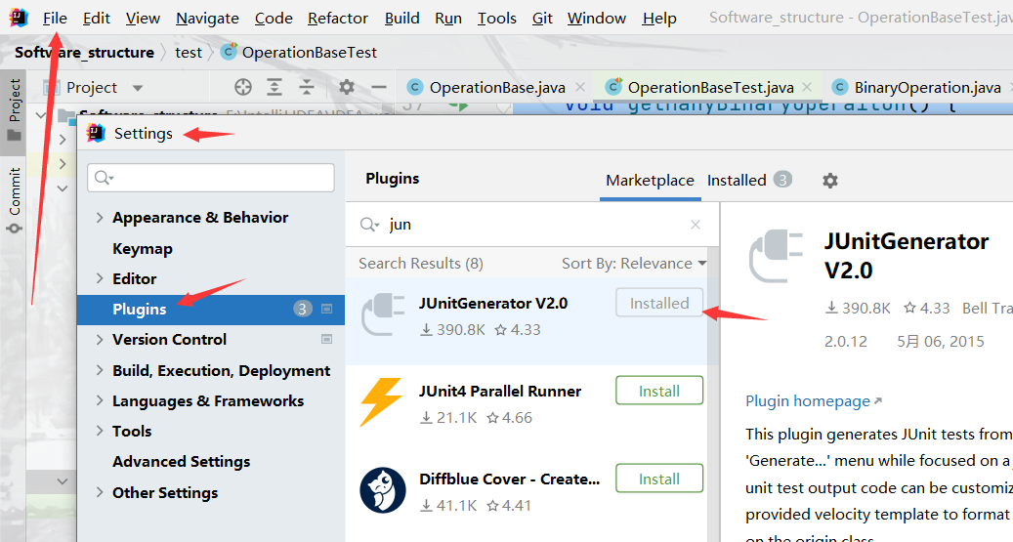Select Software_structure breadcrumb
The image size is (1013, 542).
point(84,53)
